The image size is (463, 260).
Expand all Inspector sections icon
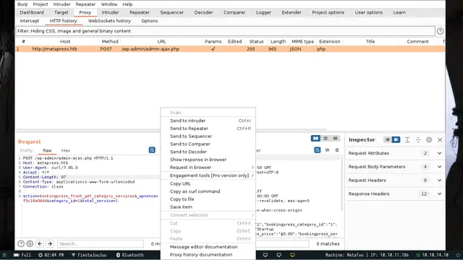point(407,139)
